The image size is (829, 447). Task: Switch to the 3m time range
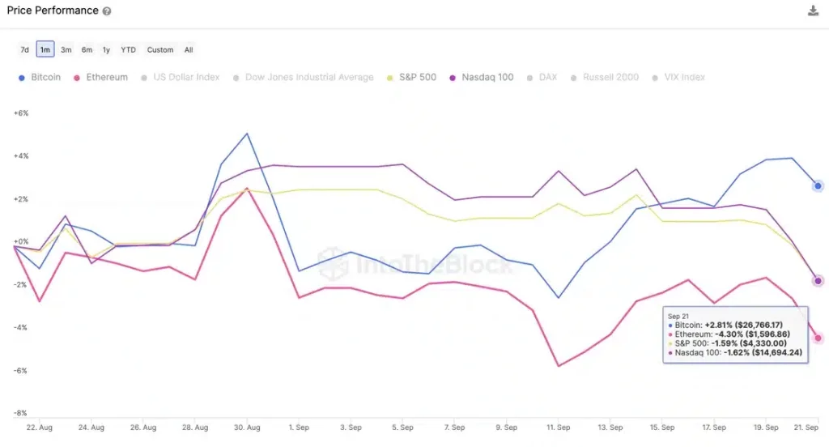[x=66, y=49]
